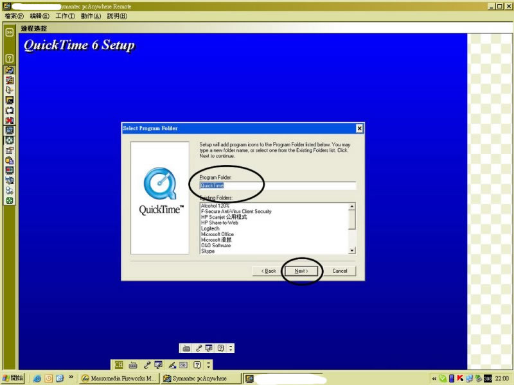Click the red K tray icon

[x=460, y=379]
